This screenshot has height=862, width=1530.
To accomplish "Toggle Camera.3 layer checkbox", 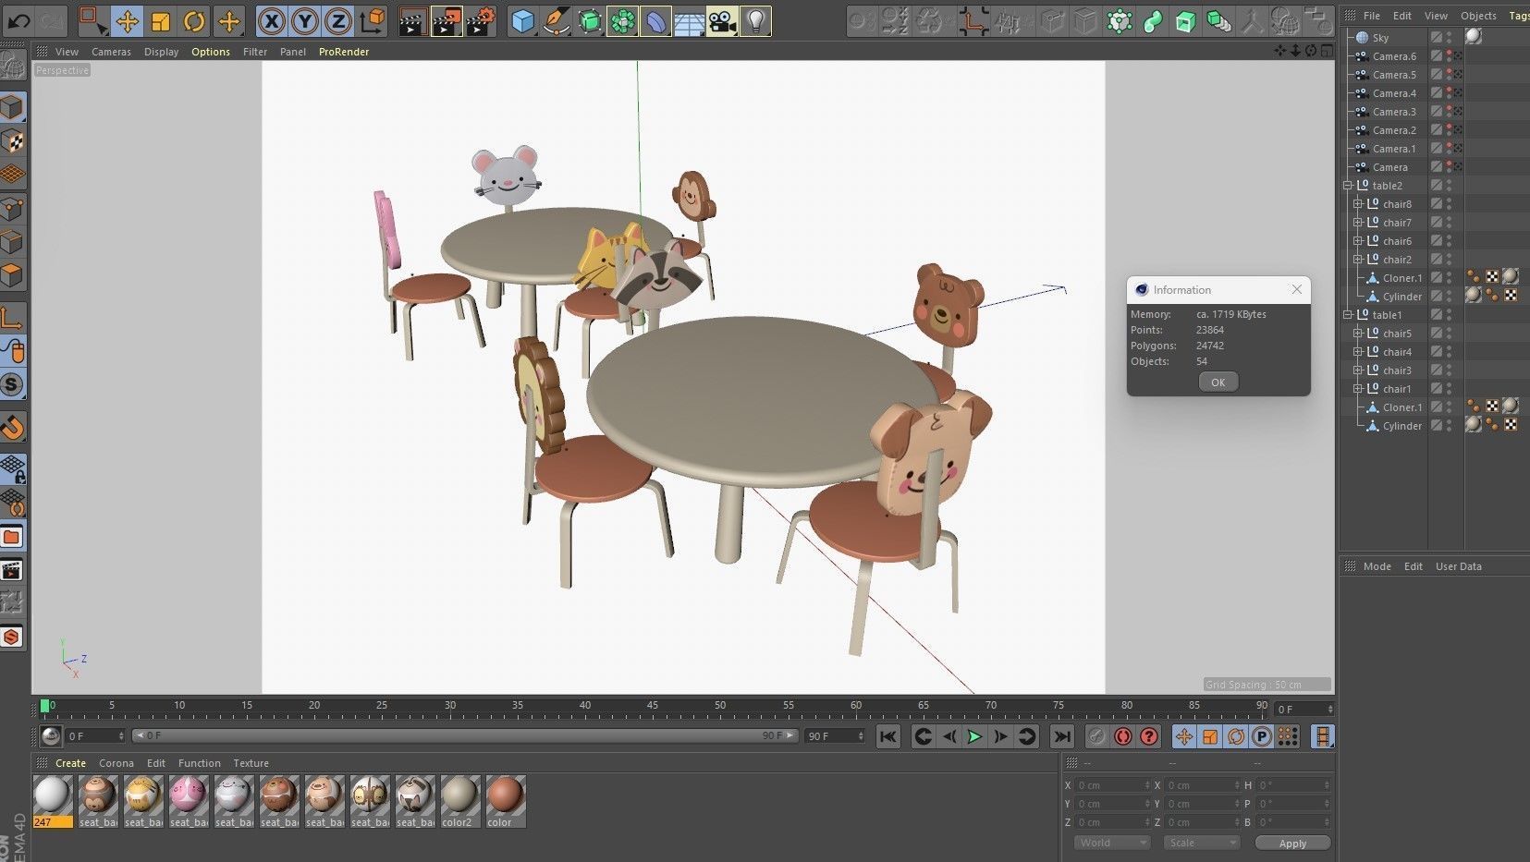I will (x=1437, y=112).
